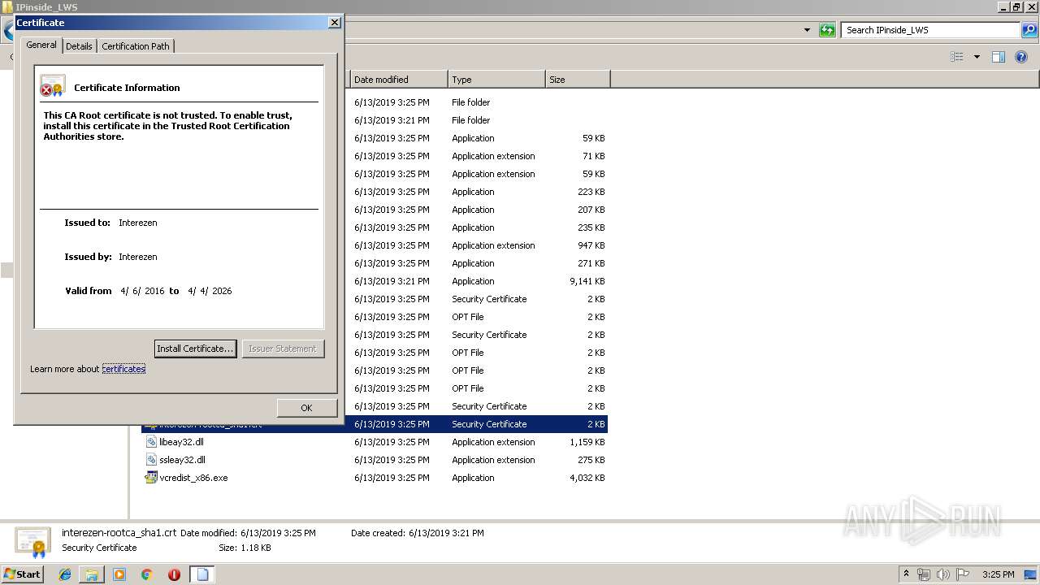Switch to the Details tab

click(79, 46)
